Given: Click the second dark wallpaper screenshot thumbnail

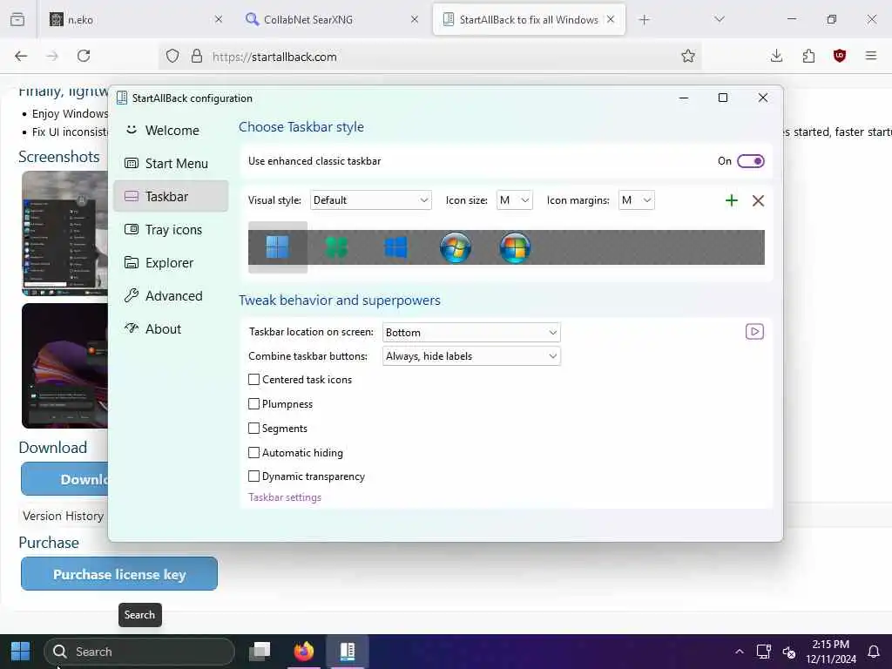Looking at the screenshot, I should (64, 366).
